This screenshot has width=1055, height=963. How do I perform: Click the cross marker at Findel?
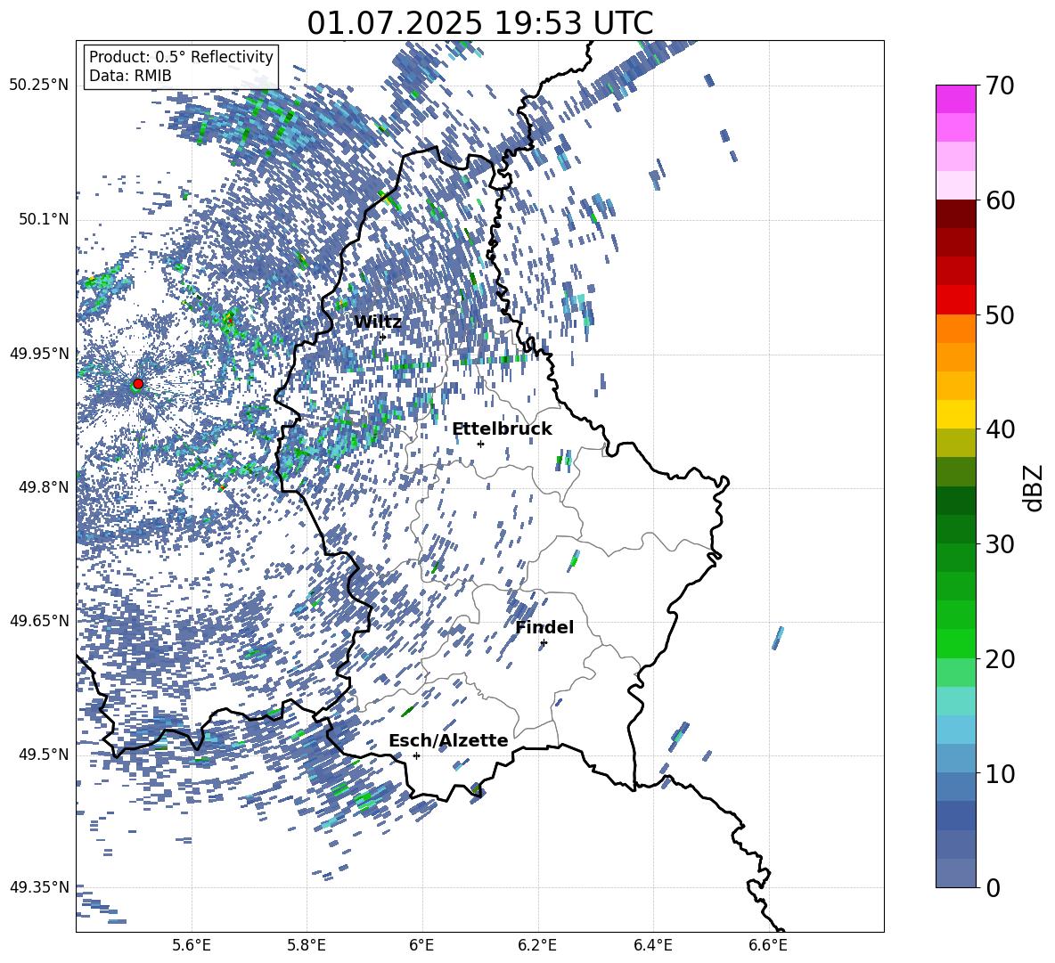click(x=544, y=643)
